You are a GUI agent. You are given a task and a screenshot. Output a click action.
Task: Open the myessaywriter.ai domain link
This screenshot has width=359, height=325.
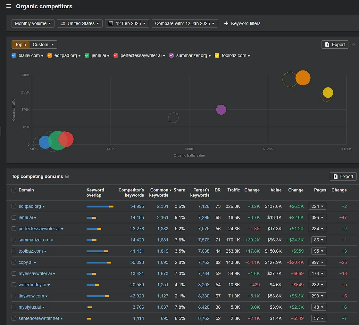[x=35, y=273]
